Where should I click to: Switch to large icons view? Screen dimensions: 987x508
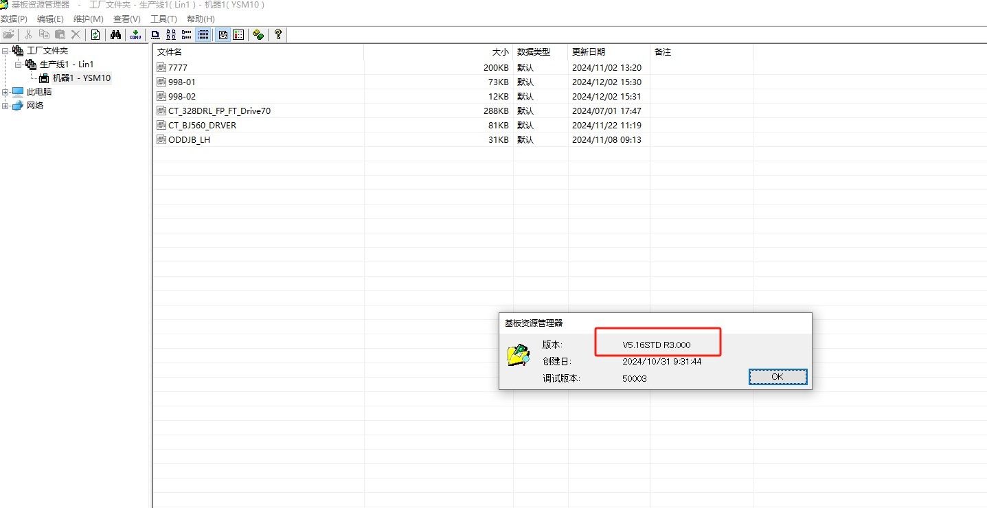pos(155,34)
